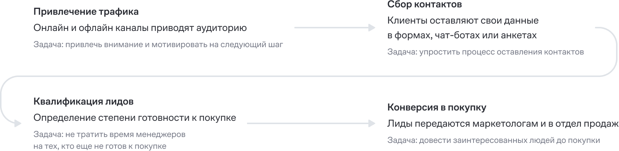Click the note довести заинтересованных людей до покупки
Image resolution: width=619 pixels, height=151 pixels.
(x=493, y=140)
